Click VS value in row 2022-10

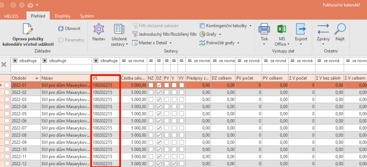click(102, 150)
